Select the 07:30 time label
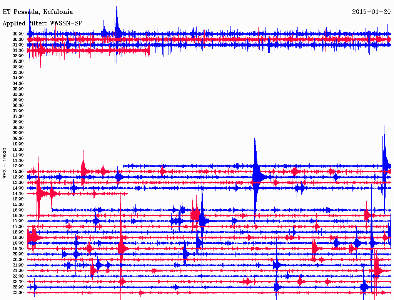The width and height of the screenshot is (394, 300). click(x=18, y=116)
